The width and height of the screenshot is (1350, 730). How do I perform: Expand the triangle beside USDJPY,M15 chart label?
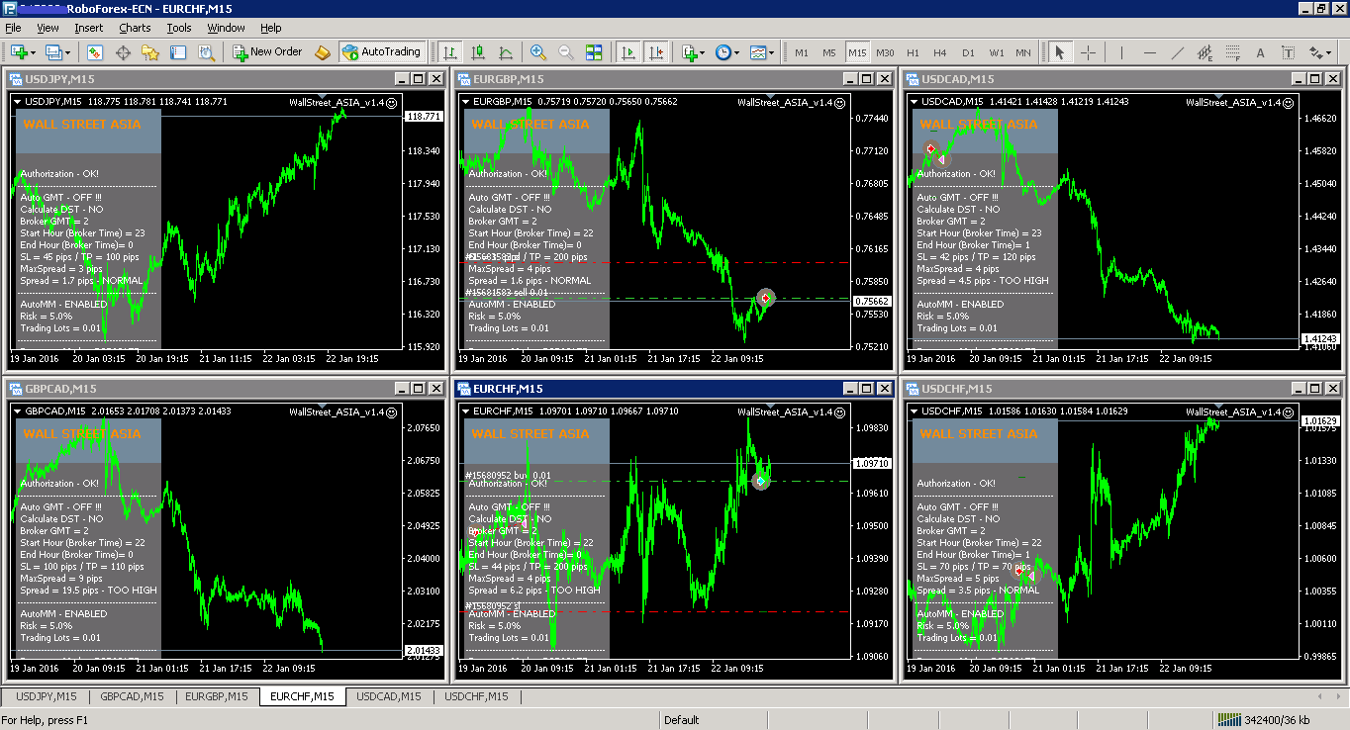(x=18, y=101)
